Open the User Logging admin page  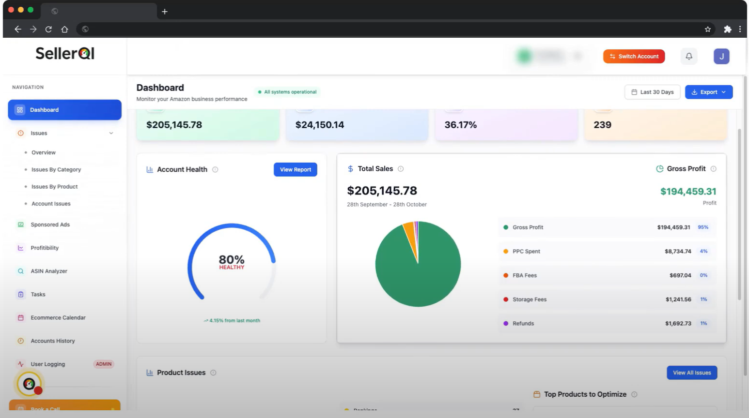pyautogui.click(x=47, y=364)
